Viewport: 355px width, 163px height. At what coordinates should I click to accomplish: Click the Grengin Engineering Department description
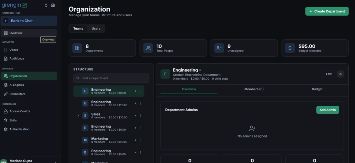(x=197, y=75)
